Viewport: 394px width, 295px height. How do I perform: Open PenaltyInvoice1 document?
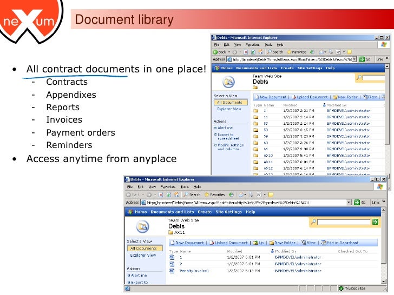(x=194, y=271)
